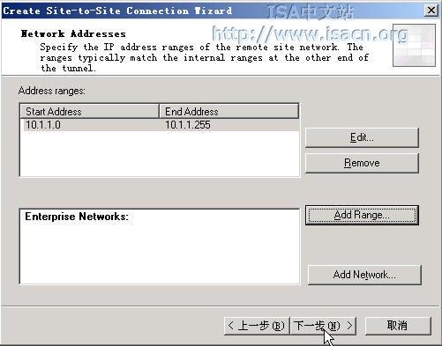The image size is (442, 346).
Task: Go back with the 上一步(B) button
Action: (x=257, y=326)
